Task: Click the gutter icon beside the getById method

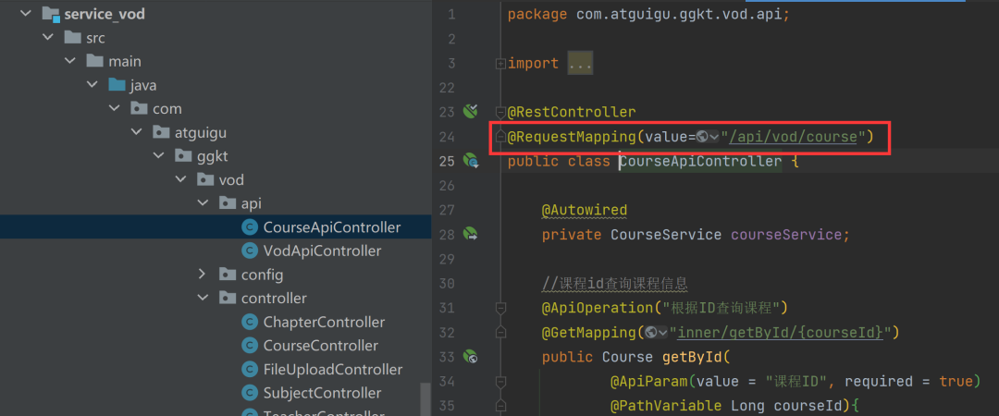Action: pos(471,356)
